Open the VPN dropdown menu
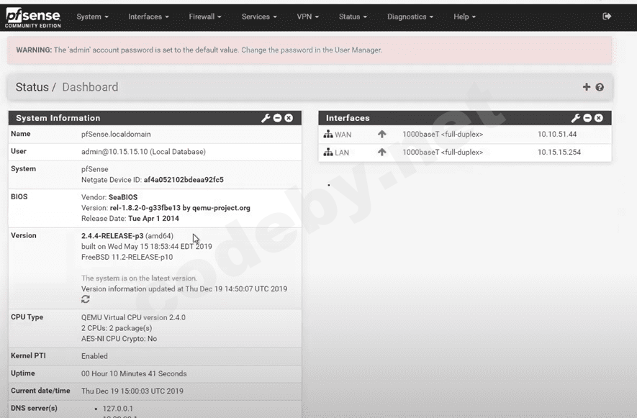The height and width of the screenshot is (418, 637). tap(308, 17)
